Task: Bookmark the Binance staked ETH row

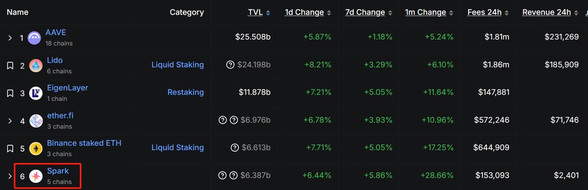Action: click(9, 148)
